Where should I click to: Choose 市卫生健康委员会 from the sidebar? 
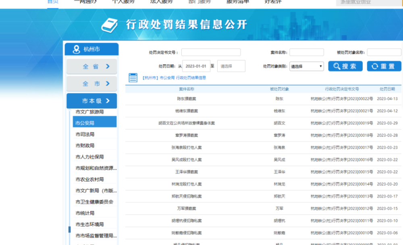click(94, 202)
